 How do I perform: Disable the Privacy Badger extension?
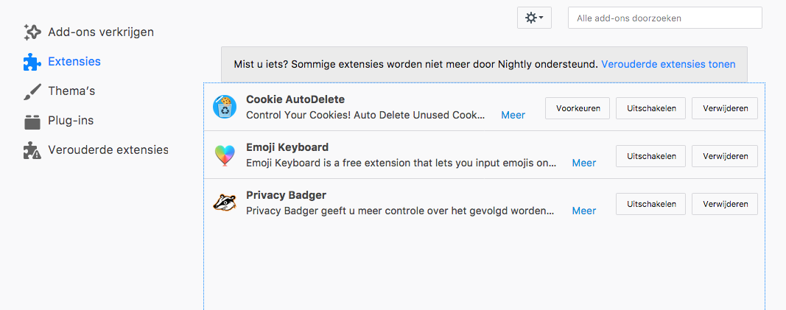[650, 204]
